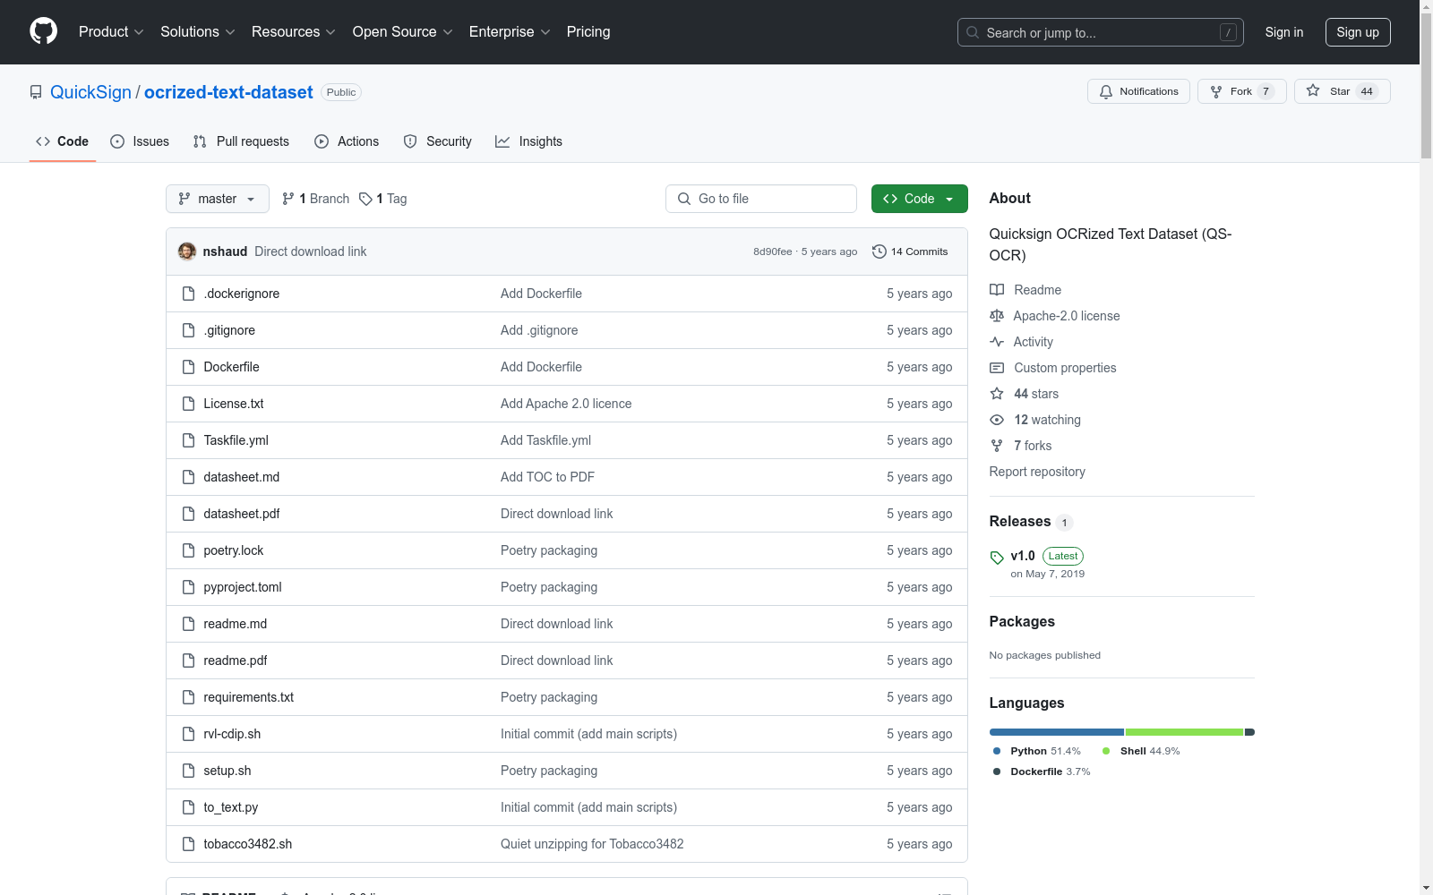Image resolution: width=1433 pixels, height=895 pixels.
Task: Click the Pull requests tab icon
Action: 200,141
